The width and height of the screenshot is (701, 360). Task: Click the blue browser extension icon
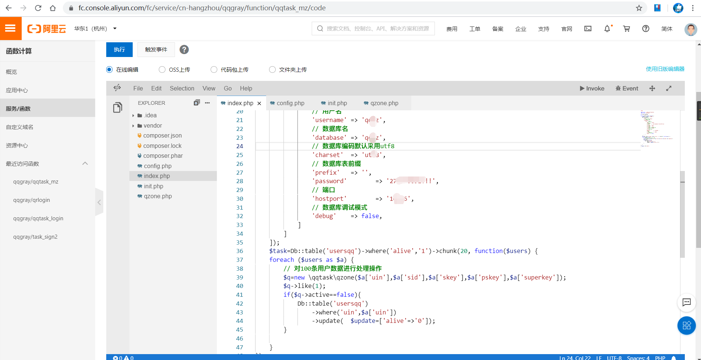click(x=657, y=8)
